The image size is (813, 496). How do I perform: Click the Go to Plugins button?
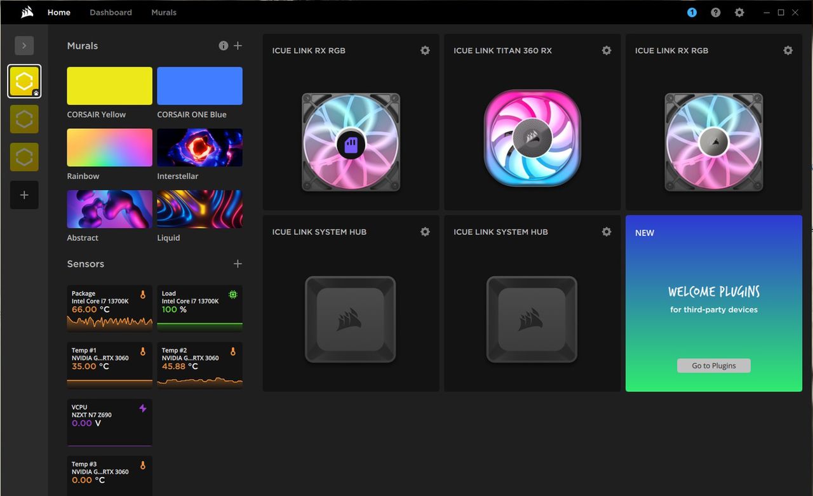(x=714, y=366)
